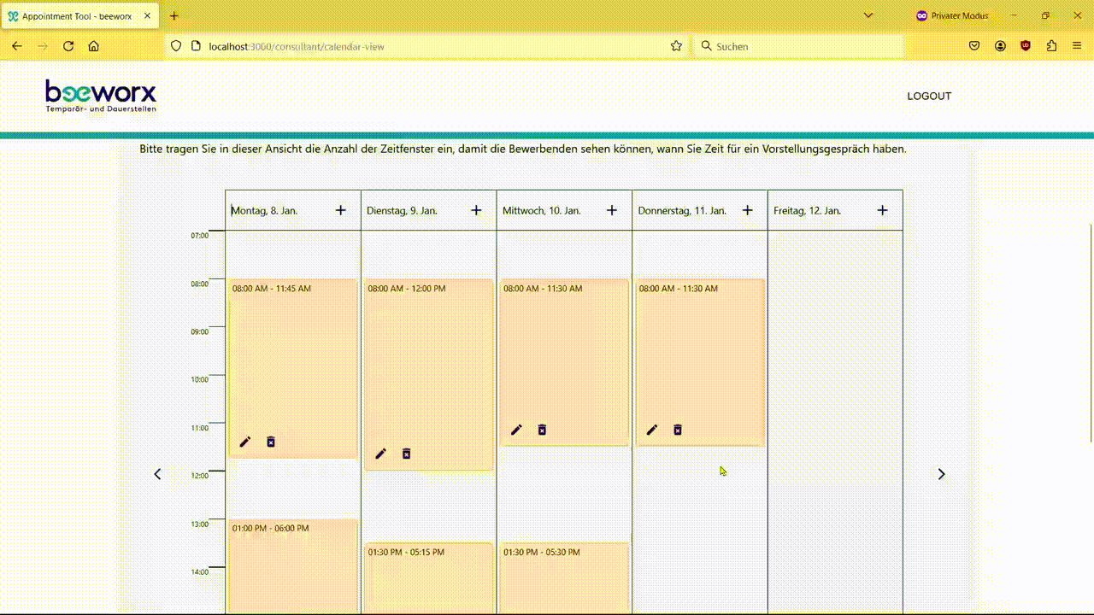
Task: Delete Tuesday 08:00 AM - 12:00 PM slot
Action: [407, 454]
